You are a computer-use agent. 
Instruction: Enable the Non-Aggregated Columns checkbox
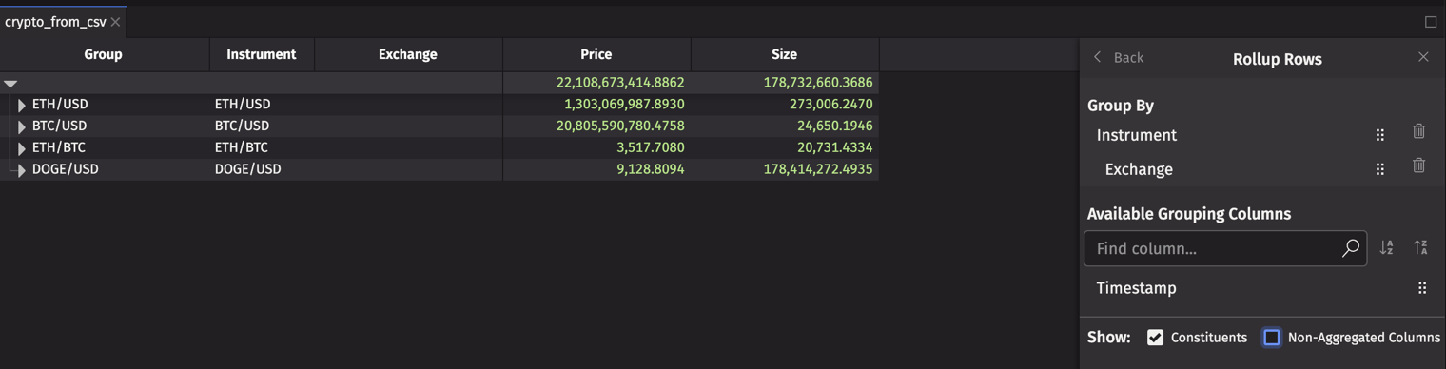point(1272,338)
